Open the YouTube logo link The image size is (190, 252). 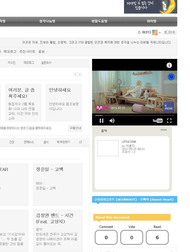157,120
